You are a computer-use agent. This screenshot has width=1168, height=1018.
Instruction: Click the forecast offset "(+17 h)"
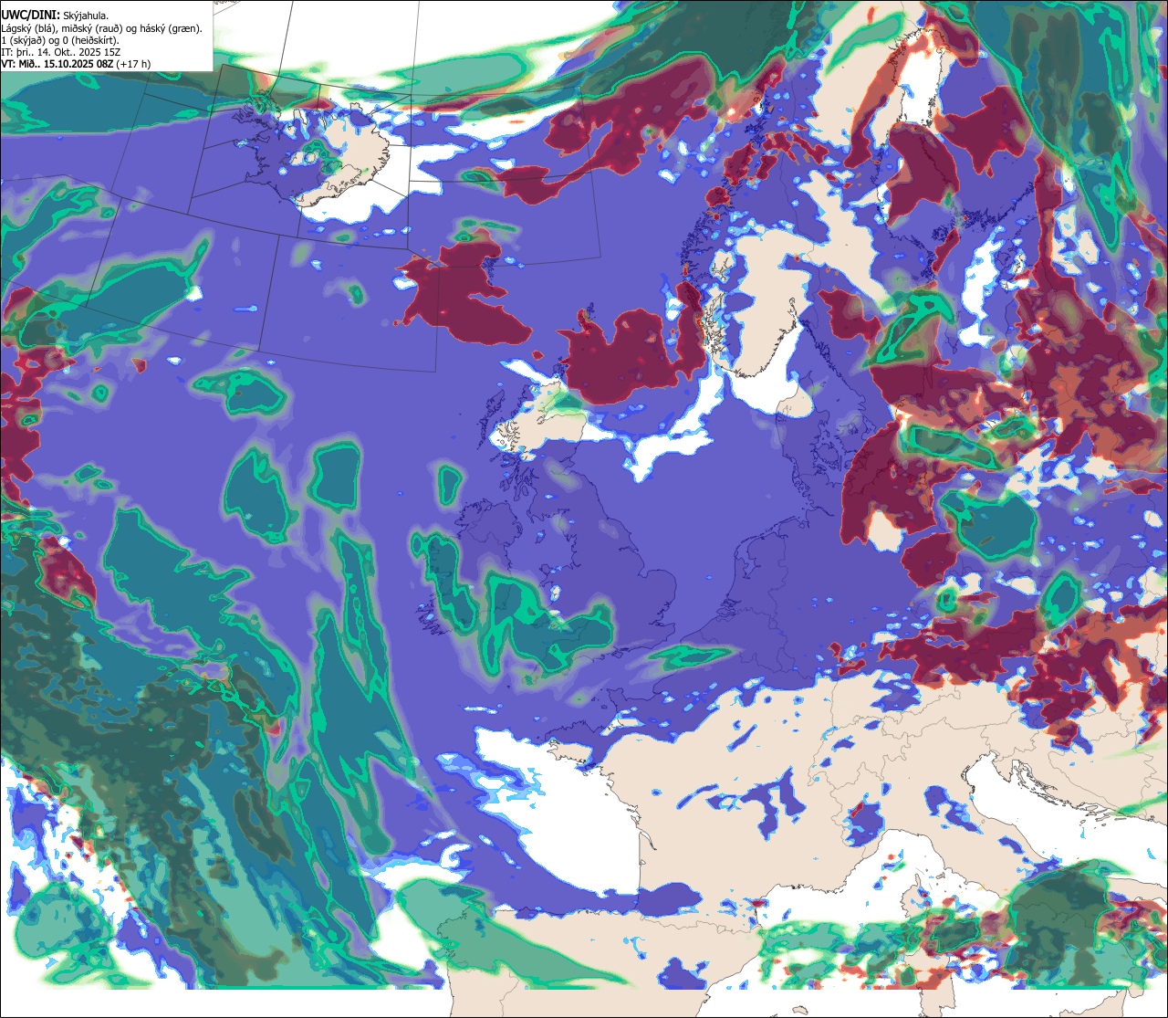(x=134, y=64)
